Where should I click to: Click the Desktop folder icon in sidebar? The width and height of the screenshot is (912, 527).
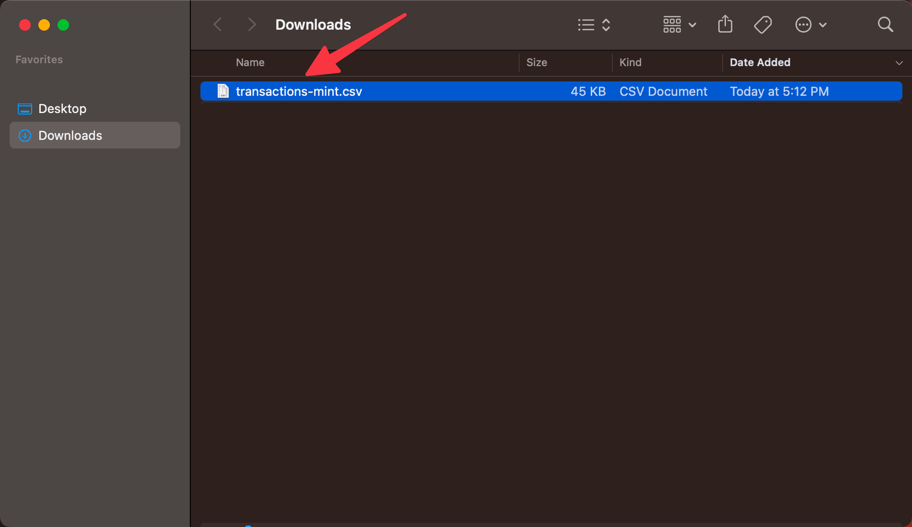(25, 109)
